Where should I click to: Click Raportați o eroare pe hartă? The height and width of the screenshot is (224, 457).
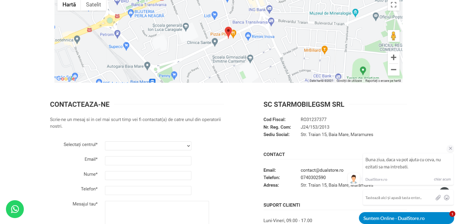point(383,81)
